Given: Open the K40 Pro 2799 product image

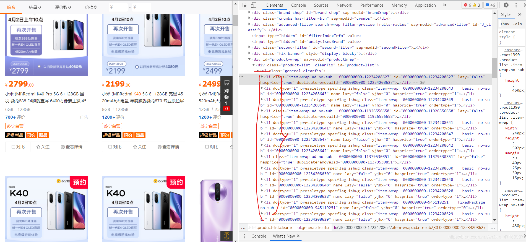Looking at the screenshot, I should tap(47, 45).
